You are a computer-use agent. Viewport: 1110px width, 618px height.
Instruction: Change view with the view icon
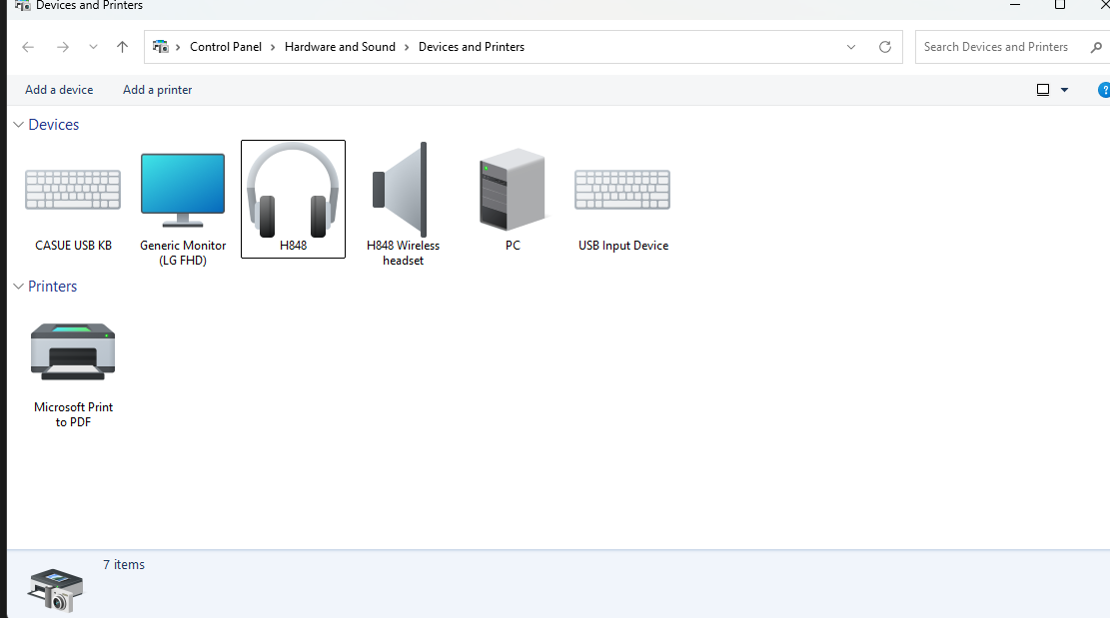pos(1043,90)
